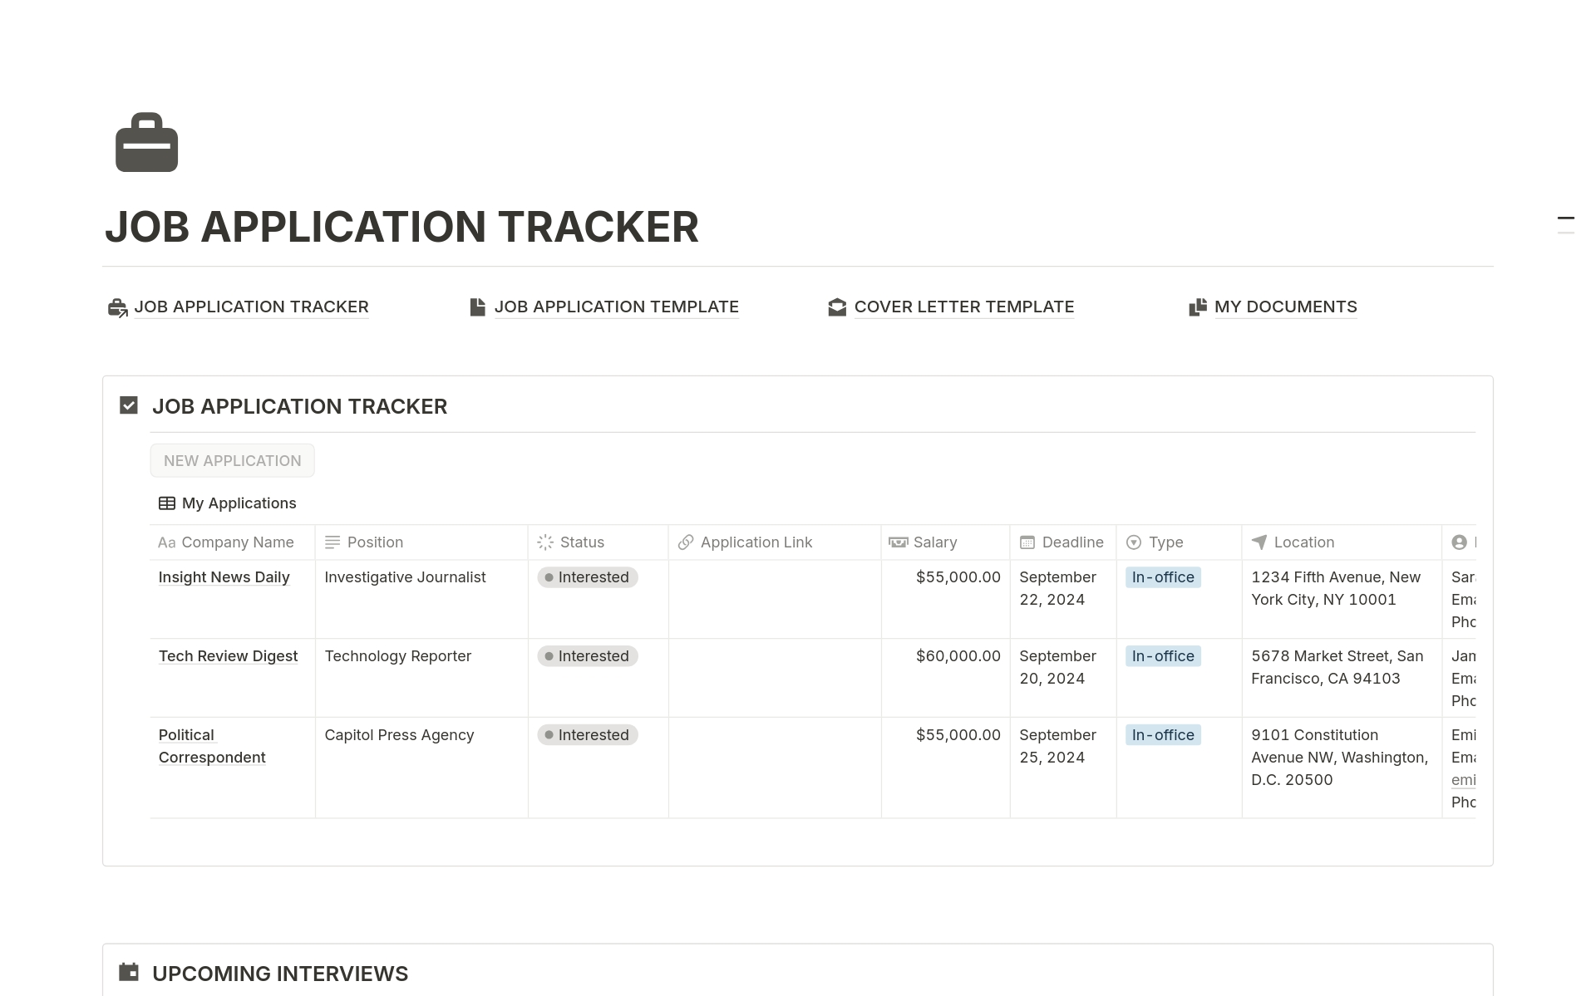Click the location pin icon in Location header
This screenshot has height=996, width=1596.
1258,542
